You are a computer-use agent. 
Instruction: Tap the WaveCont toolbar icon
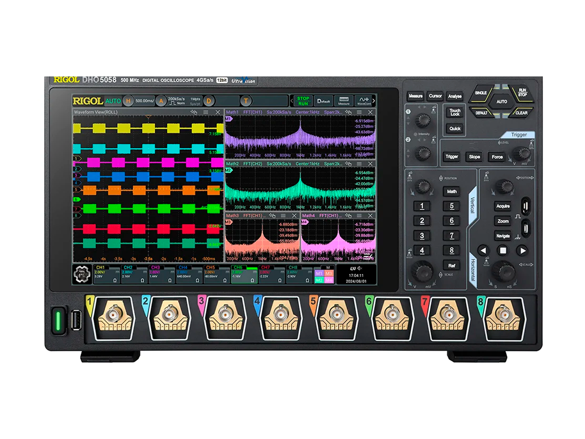click(x=363, y=101)
